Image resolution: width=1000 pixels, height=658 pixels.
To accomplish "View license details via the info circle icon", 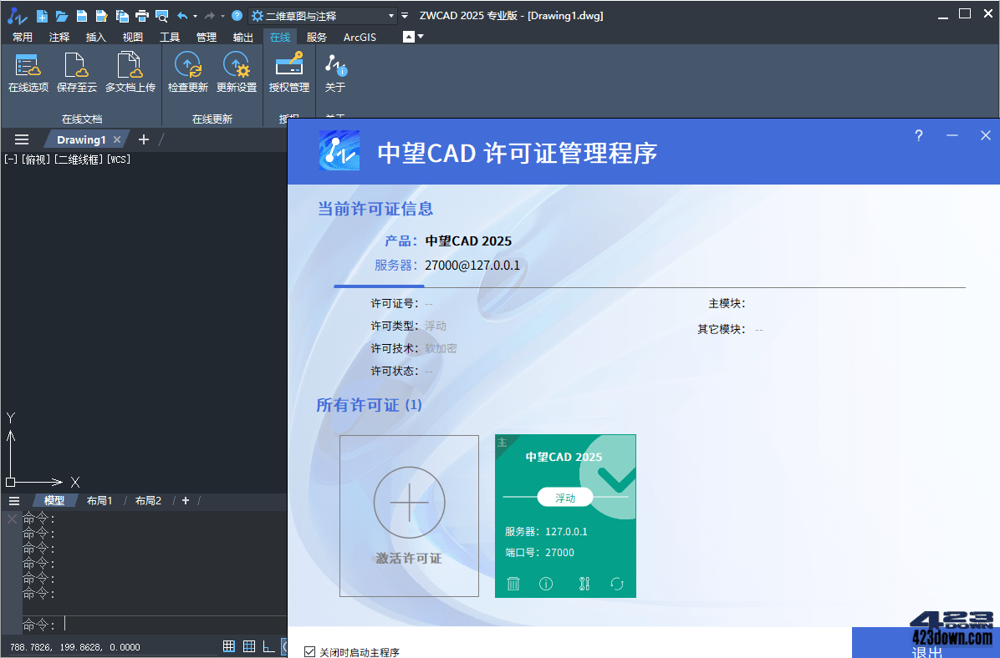I will [x=546, y=584].
